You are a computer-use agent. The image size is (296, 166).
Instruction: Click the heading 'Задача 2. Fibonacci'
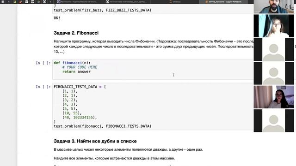click(76, 33)
